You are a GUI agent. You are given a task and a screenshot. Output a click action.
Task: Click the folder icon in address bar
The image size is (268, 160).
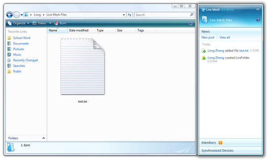(x=26, y=15)
